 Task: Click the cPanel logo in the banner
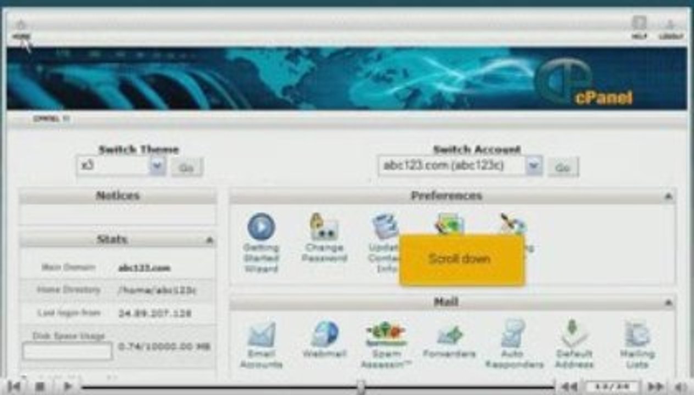pos(585,82)
